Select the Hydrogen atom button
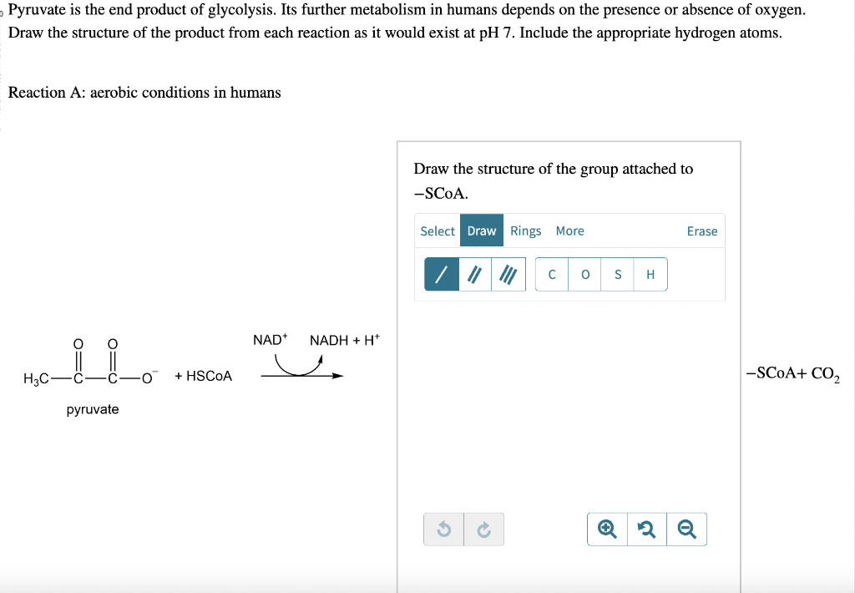 click(650, 274)
